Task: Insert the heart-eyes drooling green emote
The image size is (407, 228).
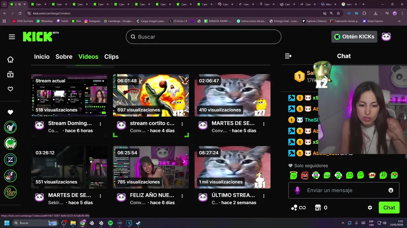Action: coord(394,175)
